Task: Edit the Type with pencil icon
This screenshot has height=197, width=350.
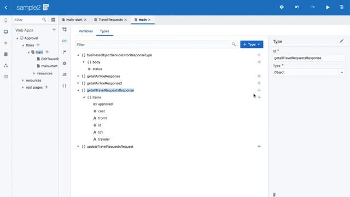Action: 341,41
